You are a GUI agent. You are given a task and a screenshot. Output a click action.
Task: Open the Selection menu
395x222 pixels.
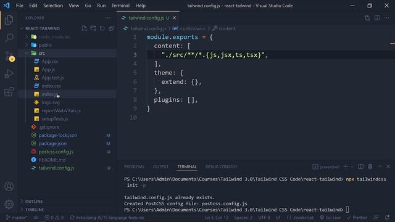[53, 6]
